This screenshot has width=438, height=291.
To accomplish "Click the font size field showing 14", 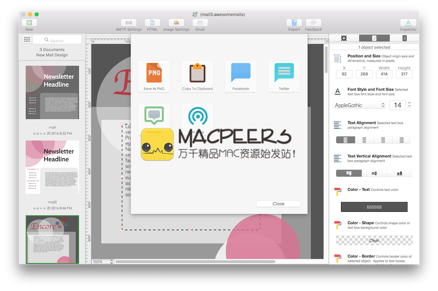I will point(397,105).
